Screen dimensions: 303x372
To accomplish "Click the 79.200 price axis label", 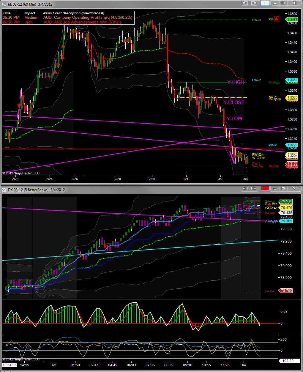I will [x=286, y=241].
